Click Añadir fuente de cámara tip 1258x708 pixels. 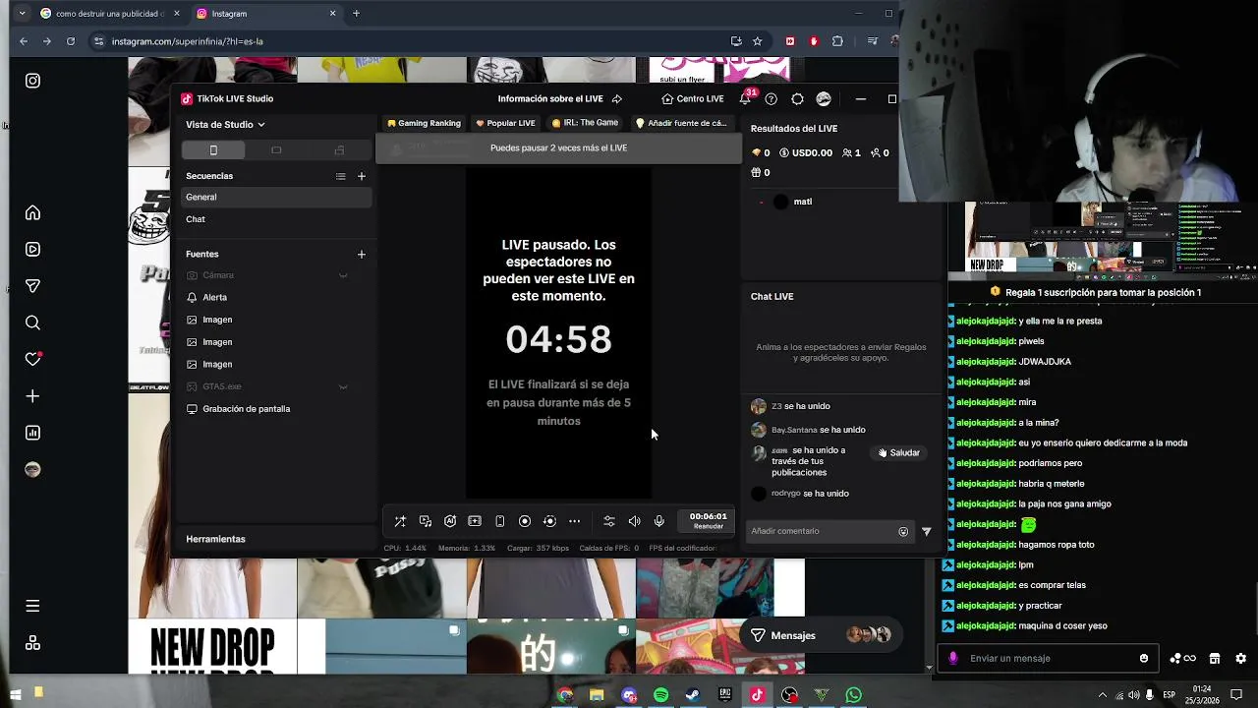coord(681,123)
